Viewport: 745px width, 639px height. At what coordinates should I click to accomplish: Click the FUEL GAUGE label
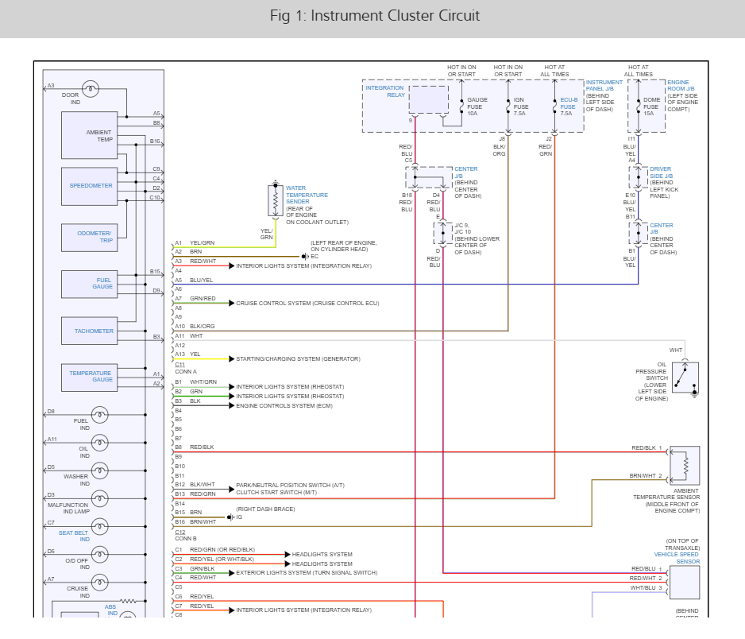coord(103,283)
